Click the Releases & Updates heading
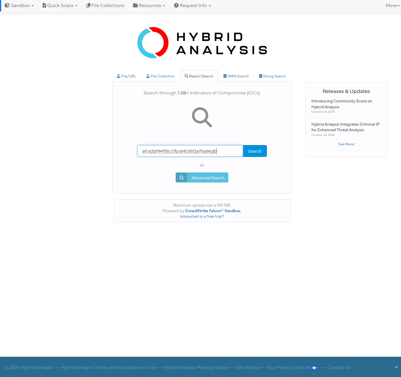 (346, 91)
